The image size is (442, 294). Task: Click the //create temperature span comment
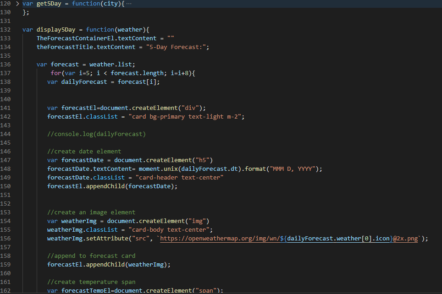coord(91,282)
